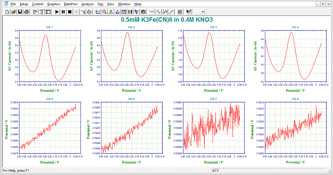
Task: Save data with the floppy disk icon
Action: [20, 12]
